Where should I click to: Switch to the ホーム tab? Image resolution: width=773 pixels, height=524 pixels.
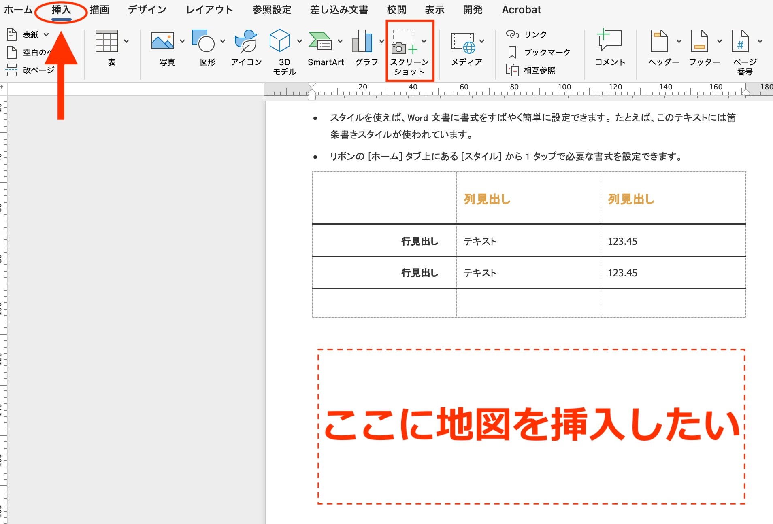tap(18, 10)
